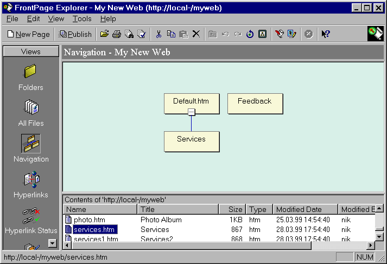Open the View menu
The image size is (387, 264).
pyautogui.click(x=56, y=18)
